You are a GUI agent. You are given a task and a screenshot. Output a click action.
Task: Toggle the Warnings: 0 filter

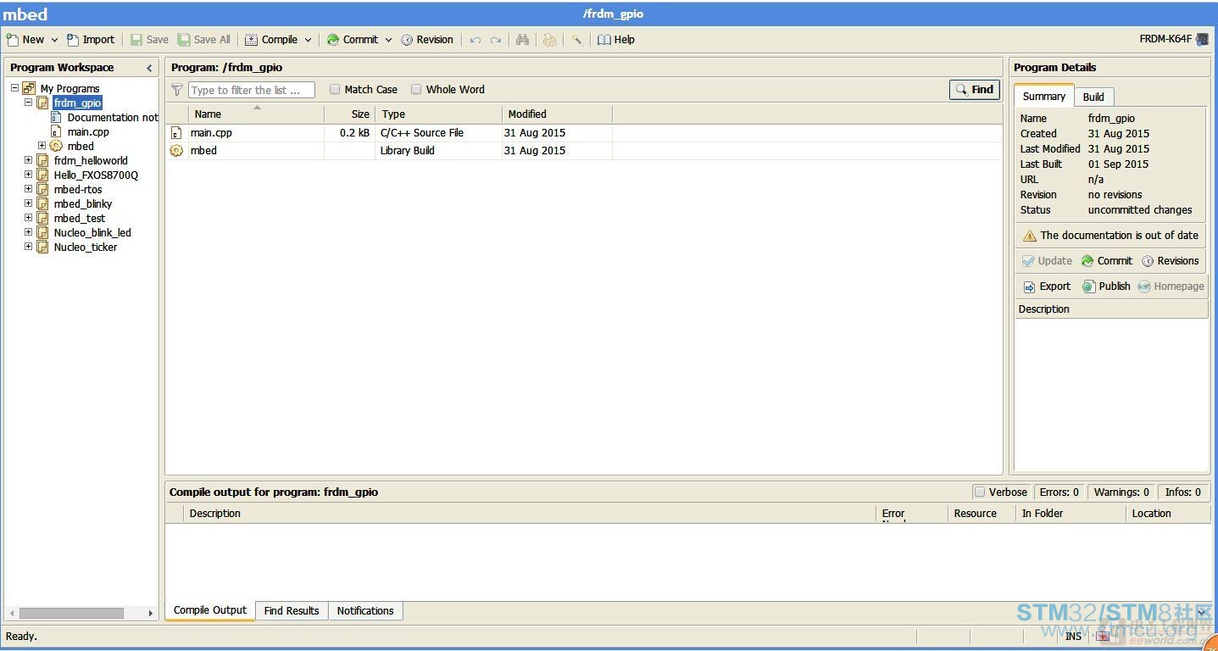(1121, 492)
